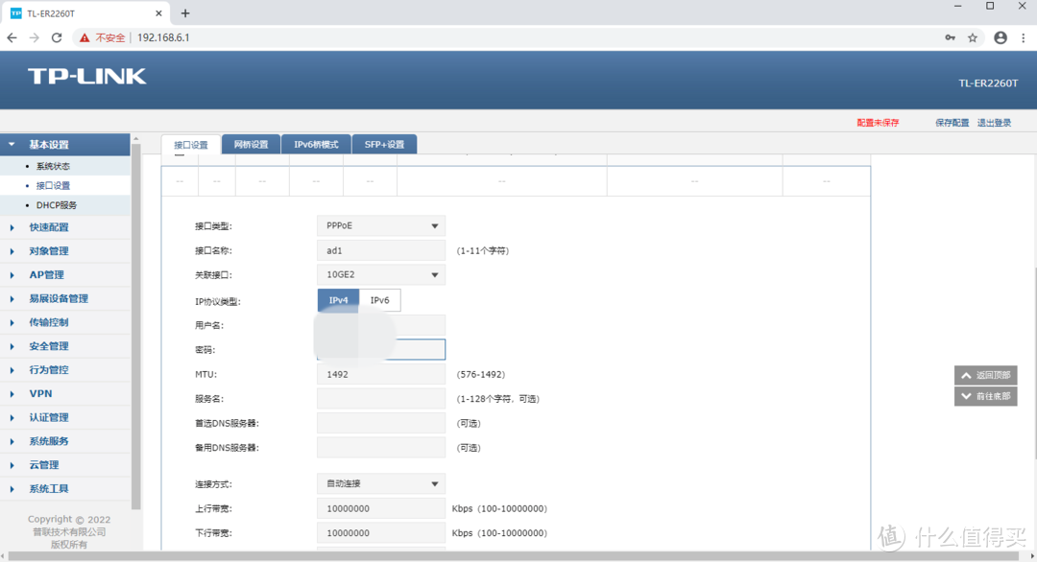Open the 关联接口 10GE2 dropdown
The image size is (1037, 562).
point(380,275)
